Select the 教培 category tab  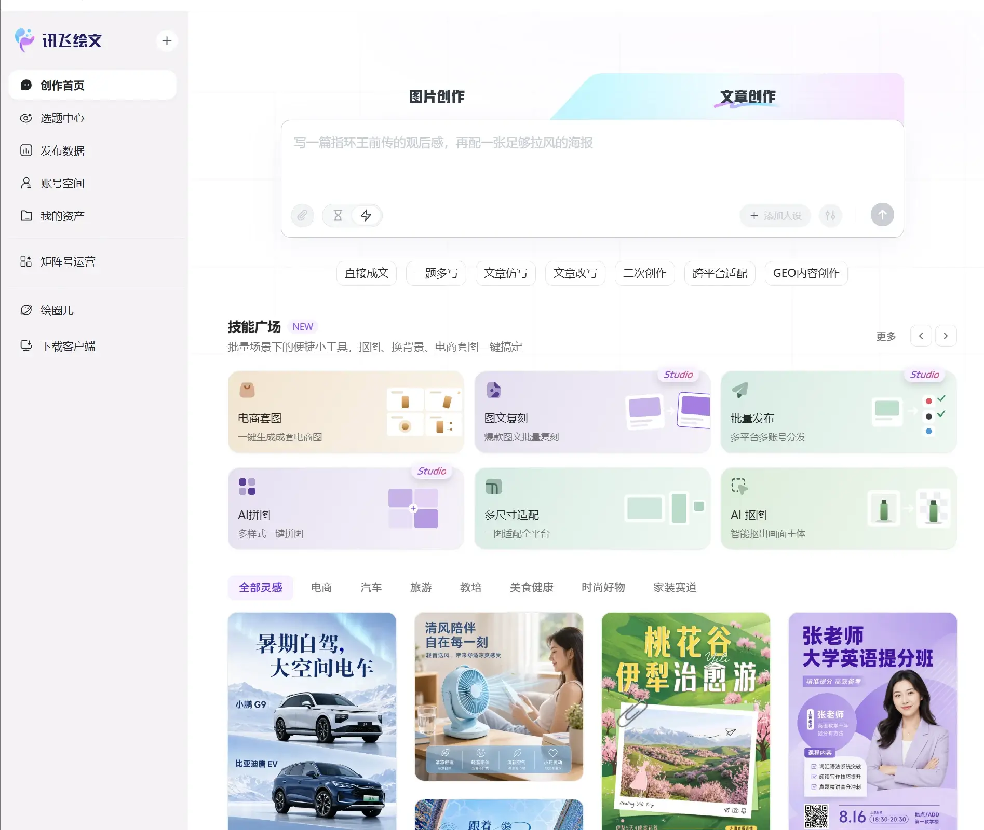pyautogui.click(x=471, y=587)
